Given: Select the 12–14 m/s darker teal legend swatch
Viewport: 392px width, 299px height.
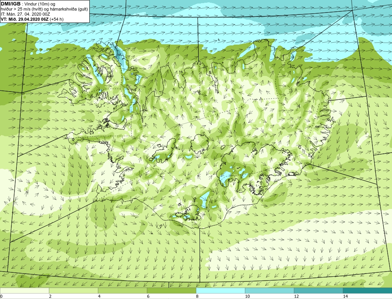Looking at the screenshot, I should click(x=318, y=291).
